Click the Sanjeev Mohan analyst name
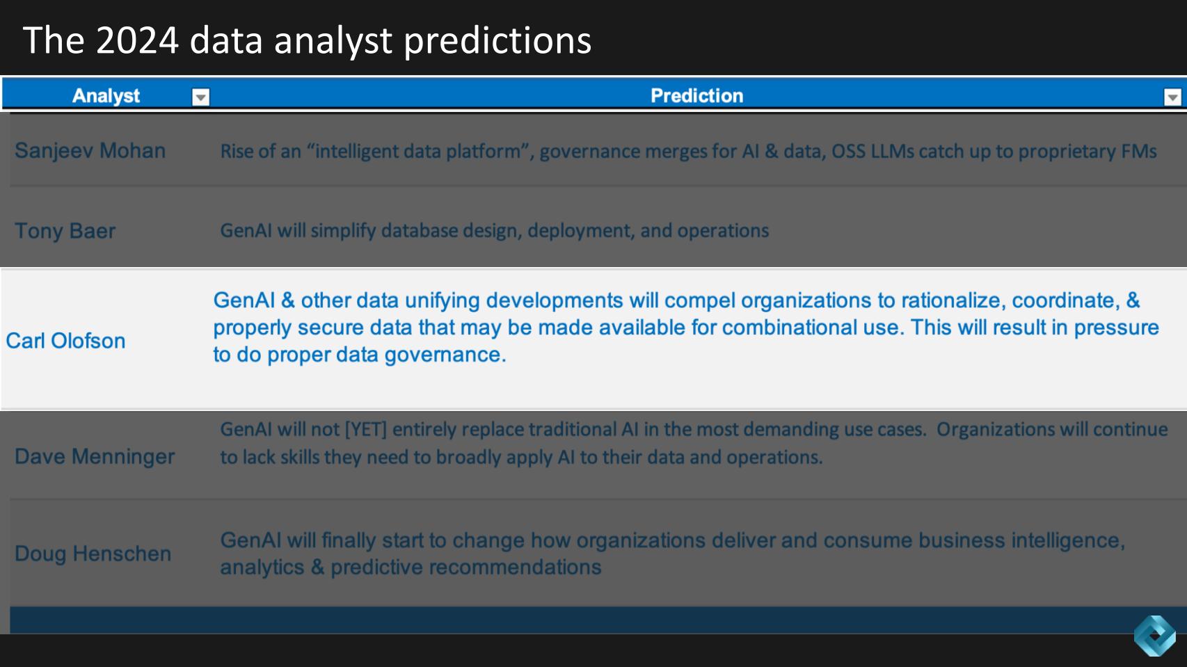 pos(90,151)
